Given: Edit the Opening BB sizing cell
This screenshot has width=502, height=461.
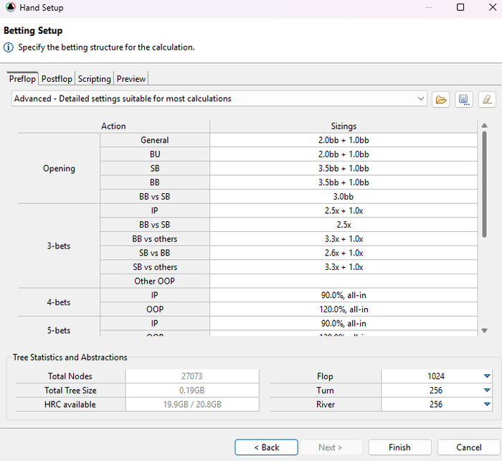Looking at the screenshot, I should click(x=344, y=182).
